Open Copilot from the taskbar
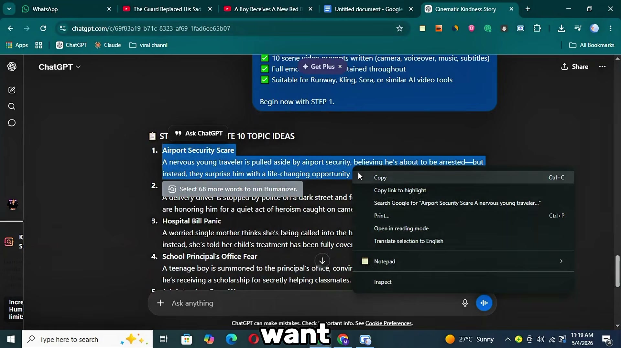The width and height of the screenshot is (621, 348). click(x=209, y=339)
